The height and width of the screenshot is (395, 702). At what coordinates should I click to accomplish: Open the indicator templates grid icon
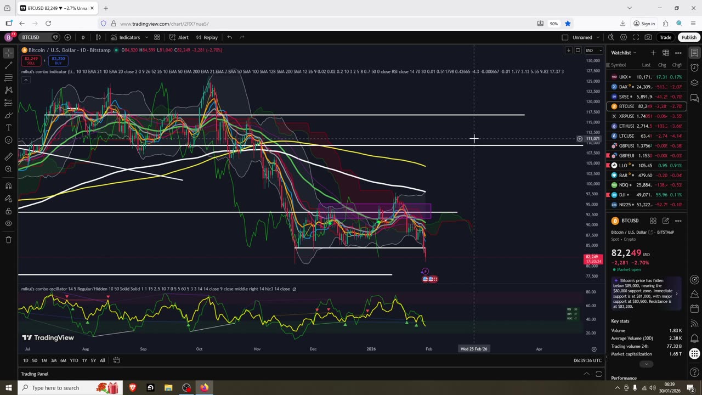pos(157,37)
